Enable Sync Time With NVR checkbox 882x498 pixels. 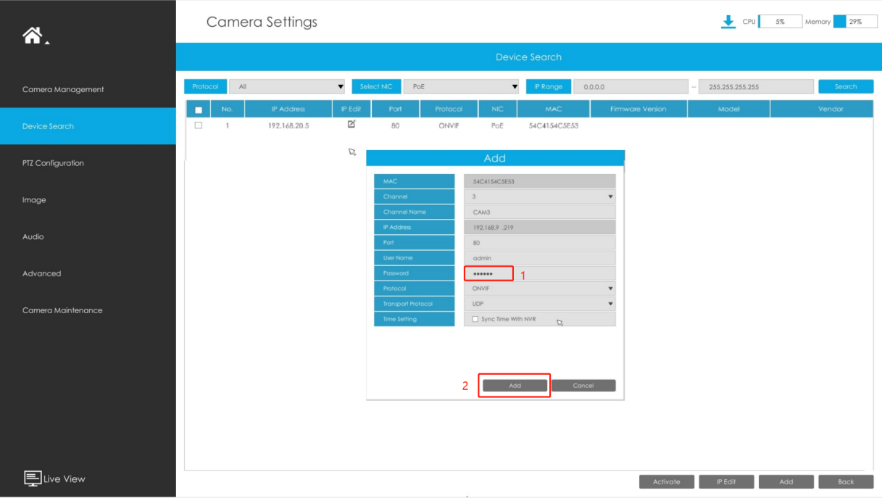pyautogui.click(x=475, y=319)
